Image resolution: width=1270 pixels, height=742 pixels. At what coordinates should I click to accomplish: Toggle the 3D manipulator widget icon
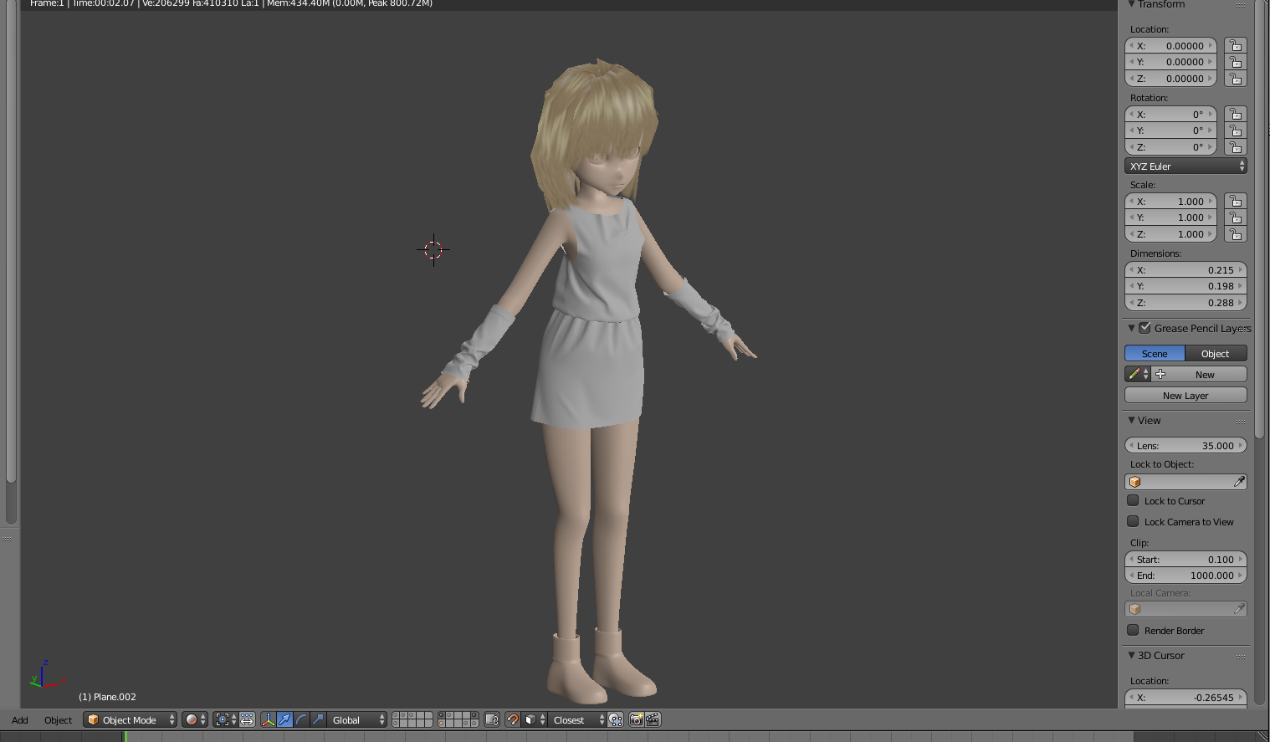(x=268, y=719)
